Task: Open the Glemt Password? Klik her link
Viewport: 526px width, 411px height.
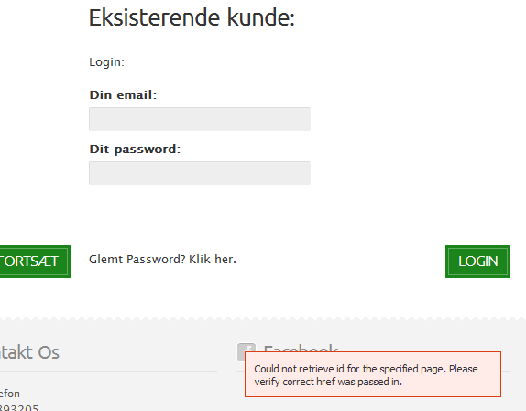Action: pyautogui.click(x=162, y=260)
